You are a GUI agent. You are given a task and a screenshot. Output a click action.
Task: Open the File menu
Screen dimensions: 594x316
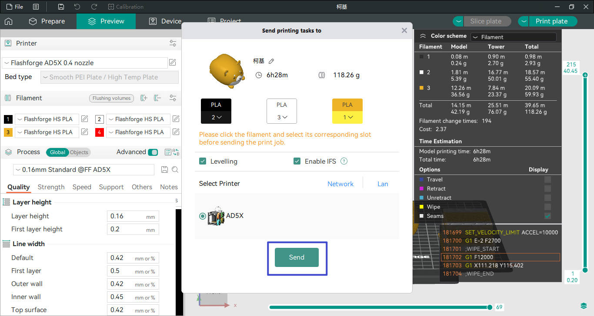pos(15,7)
